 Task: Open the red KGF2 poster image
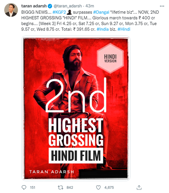76,108
